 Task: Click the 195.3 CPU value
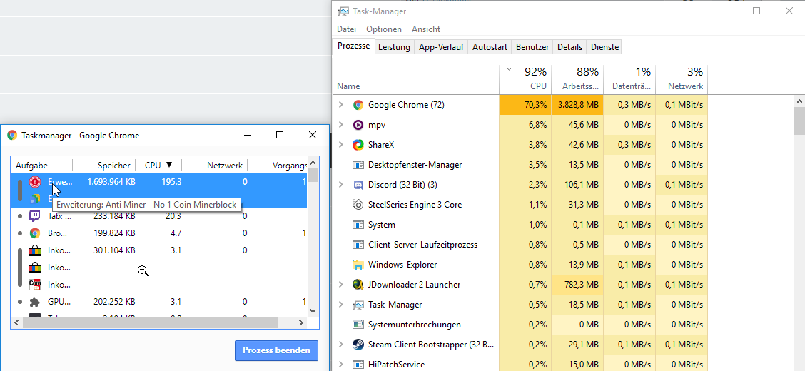click(x=171, y=182)
